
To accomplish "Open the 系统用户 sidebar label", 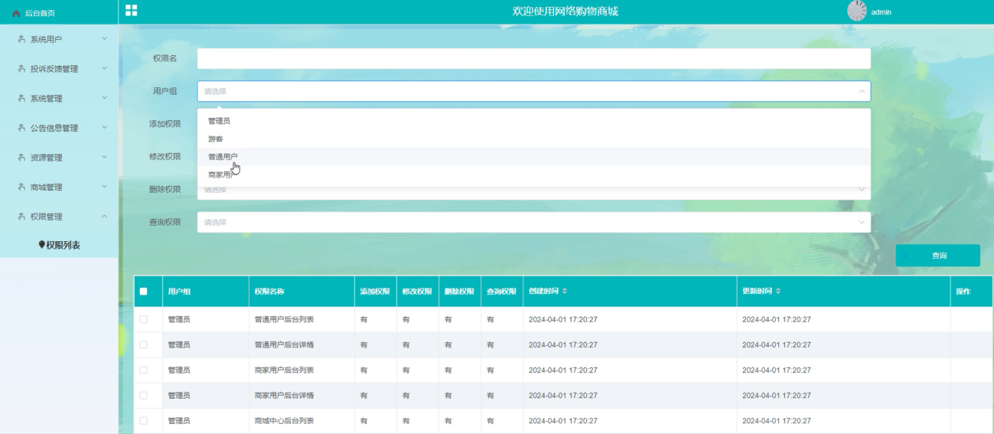I will (x=46, y=39).
